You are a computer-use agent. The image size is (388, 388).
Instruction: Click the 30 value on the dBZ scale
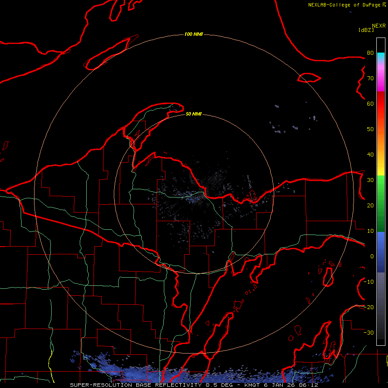pos(370,180)
